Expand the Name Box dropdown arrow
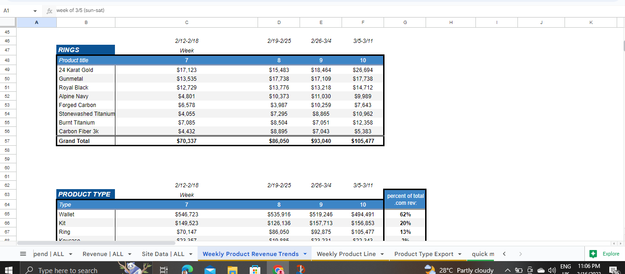 [x=36, y=10]
